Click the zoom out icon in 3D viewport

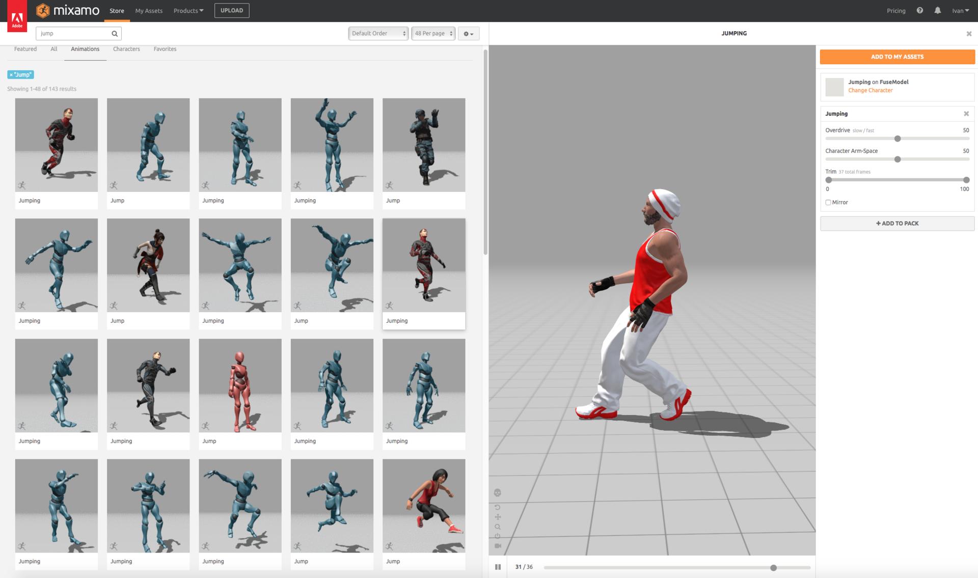498,527
